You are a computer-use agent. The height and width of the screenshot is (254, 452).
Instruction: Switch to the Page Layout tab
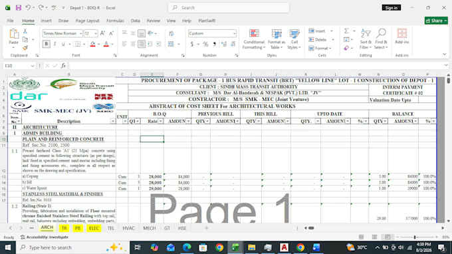click(87, 21)
